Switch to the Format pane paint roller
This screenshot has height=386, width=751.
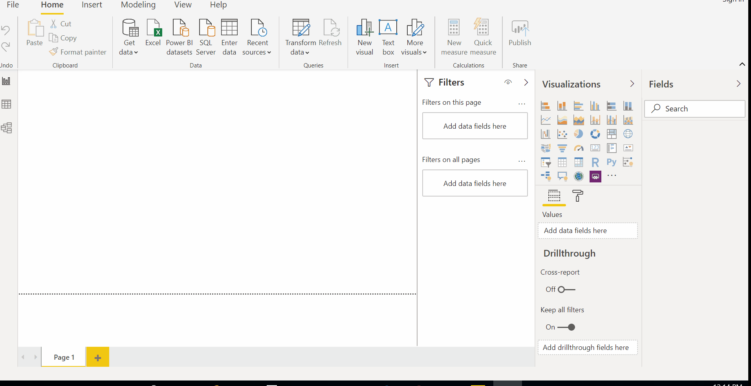coord(577,196)
